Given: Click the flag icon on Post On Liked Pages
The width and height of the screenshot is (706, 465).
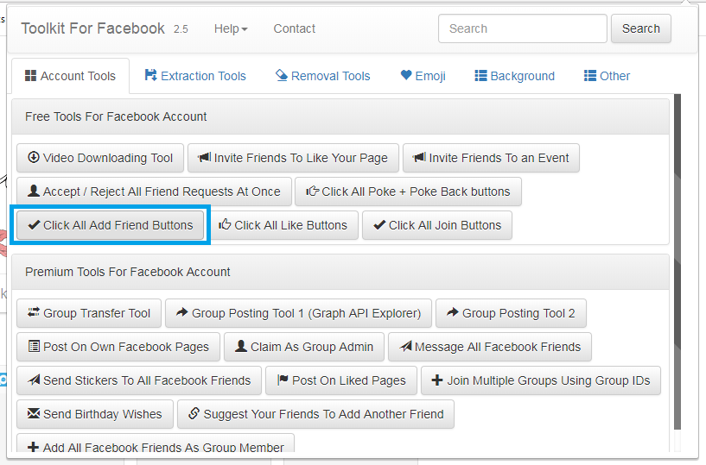Looking at the screenshot, I should tap(283, 380).
